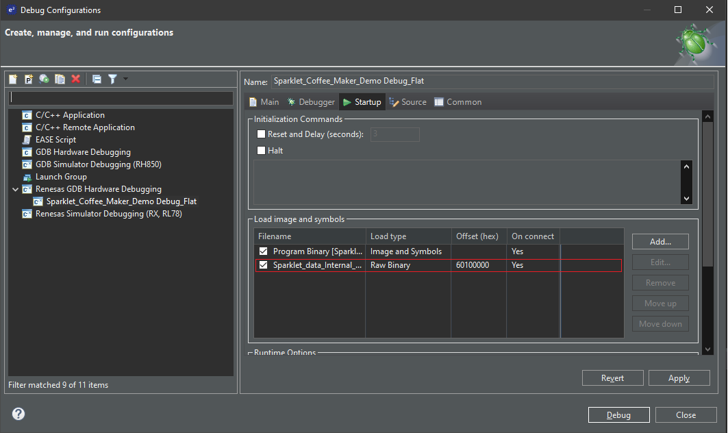Collapse all configurations in the tree
The image size is (728, 433).
(x=97, y=79)
